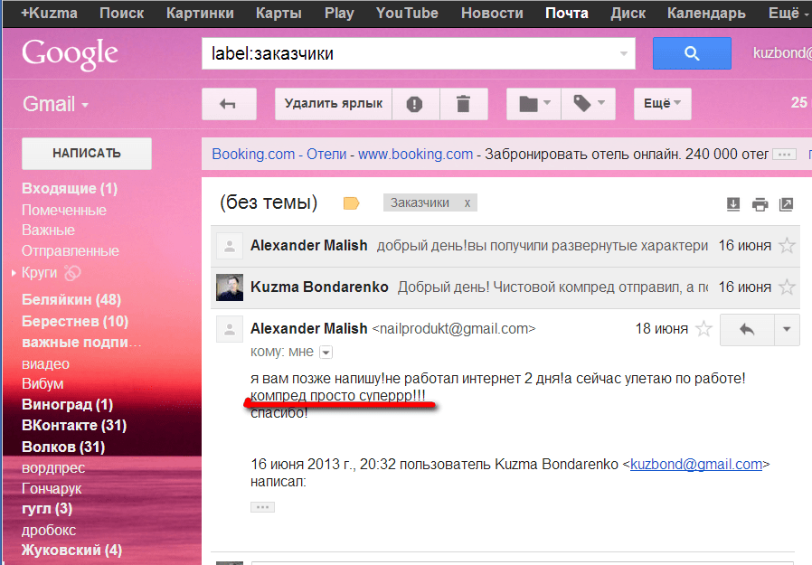Click Удалить ярлык button
812x565 pixels.
click(334, 104)
